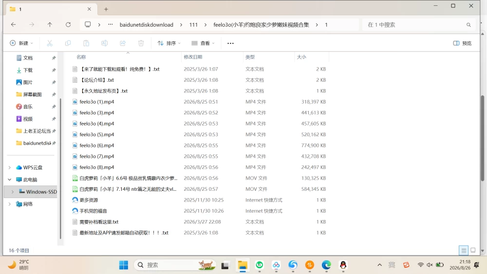
Task: Open the weather widget showing 29°C
Action: pos(19,265)
